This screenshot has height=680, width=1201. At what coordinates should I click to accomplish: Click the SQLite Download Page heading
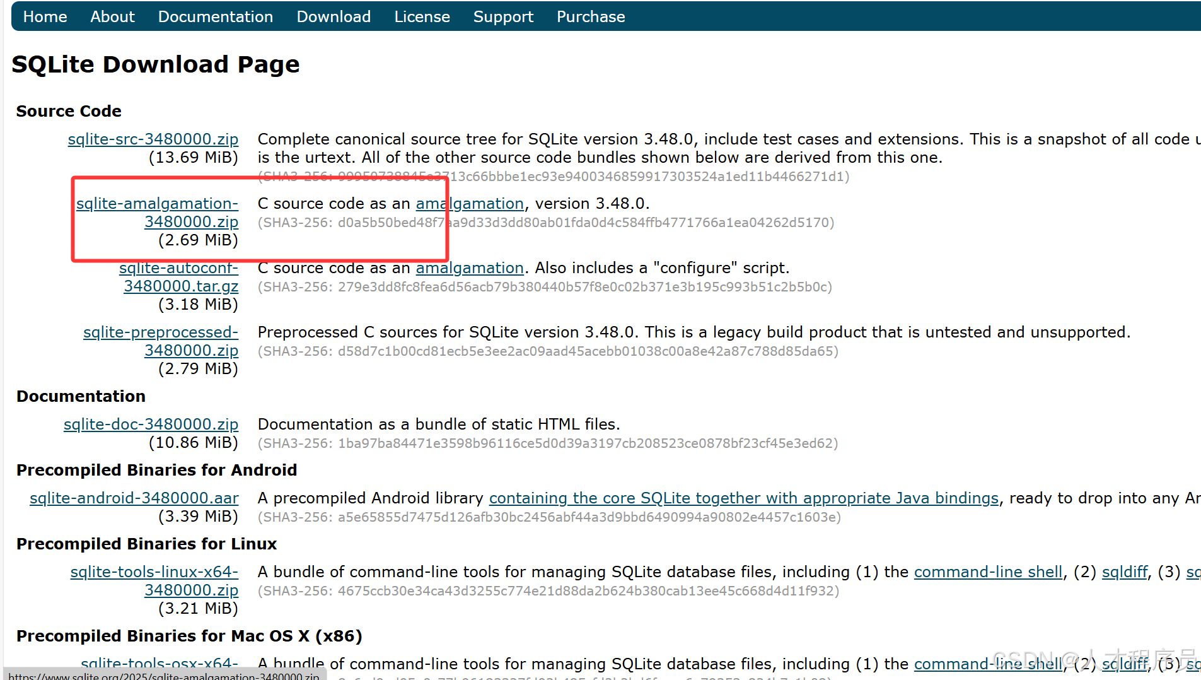[x=156, y=64]
